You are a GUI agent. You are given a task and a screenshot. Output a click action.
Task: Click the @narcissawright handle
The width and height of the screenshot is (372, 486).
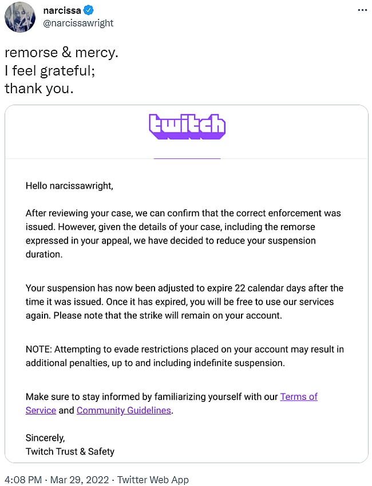pyautogui.click(x=78, y=23)
